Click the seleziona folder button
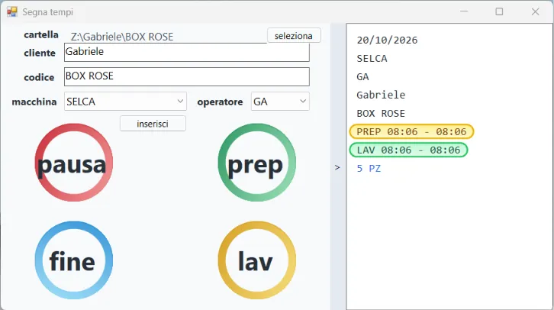554x310 pixels. pos(294,36)
